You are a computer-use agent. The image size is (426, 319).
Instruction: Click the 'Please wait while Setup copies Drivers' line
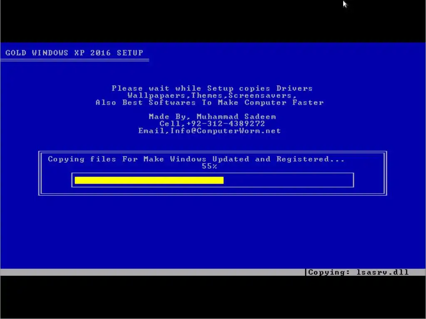(x=212, y=88)
